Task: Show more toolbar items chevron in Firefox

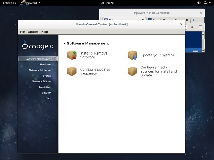Action: click(x=192, y=27)
